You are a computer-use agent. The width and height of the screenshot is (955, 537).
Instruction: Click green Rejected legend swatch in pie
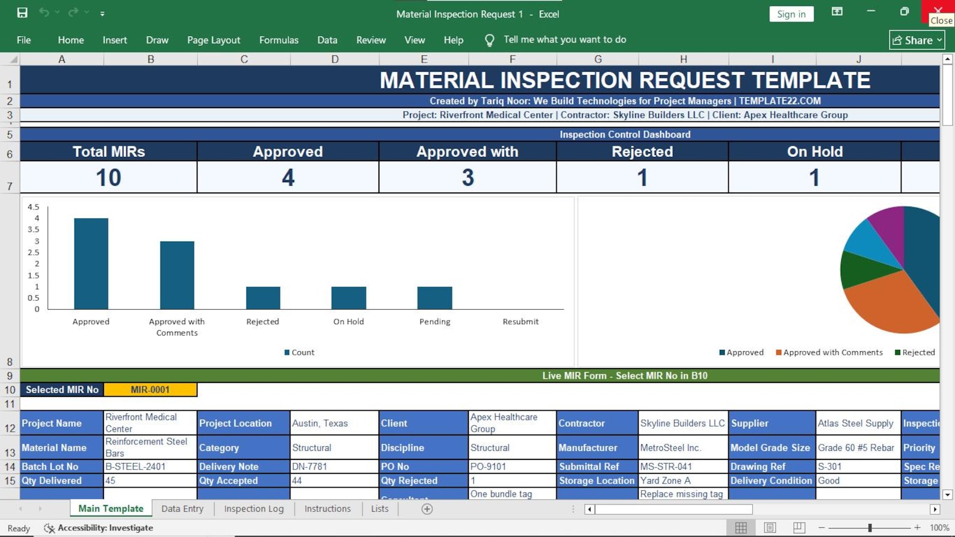[x=898, y=352]
